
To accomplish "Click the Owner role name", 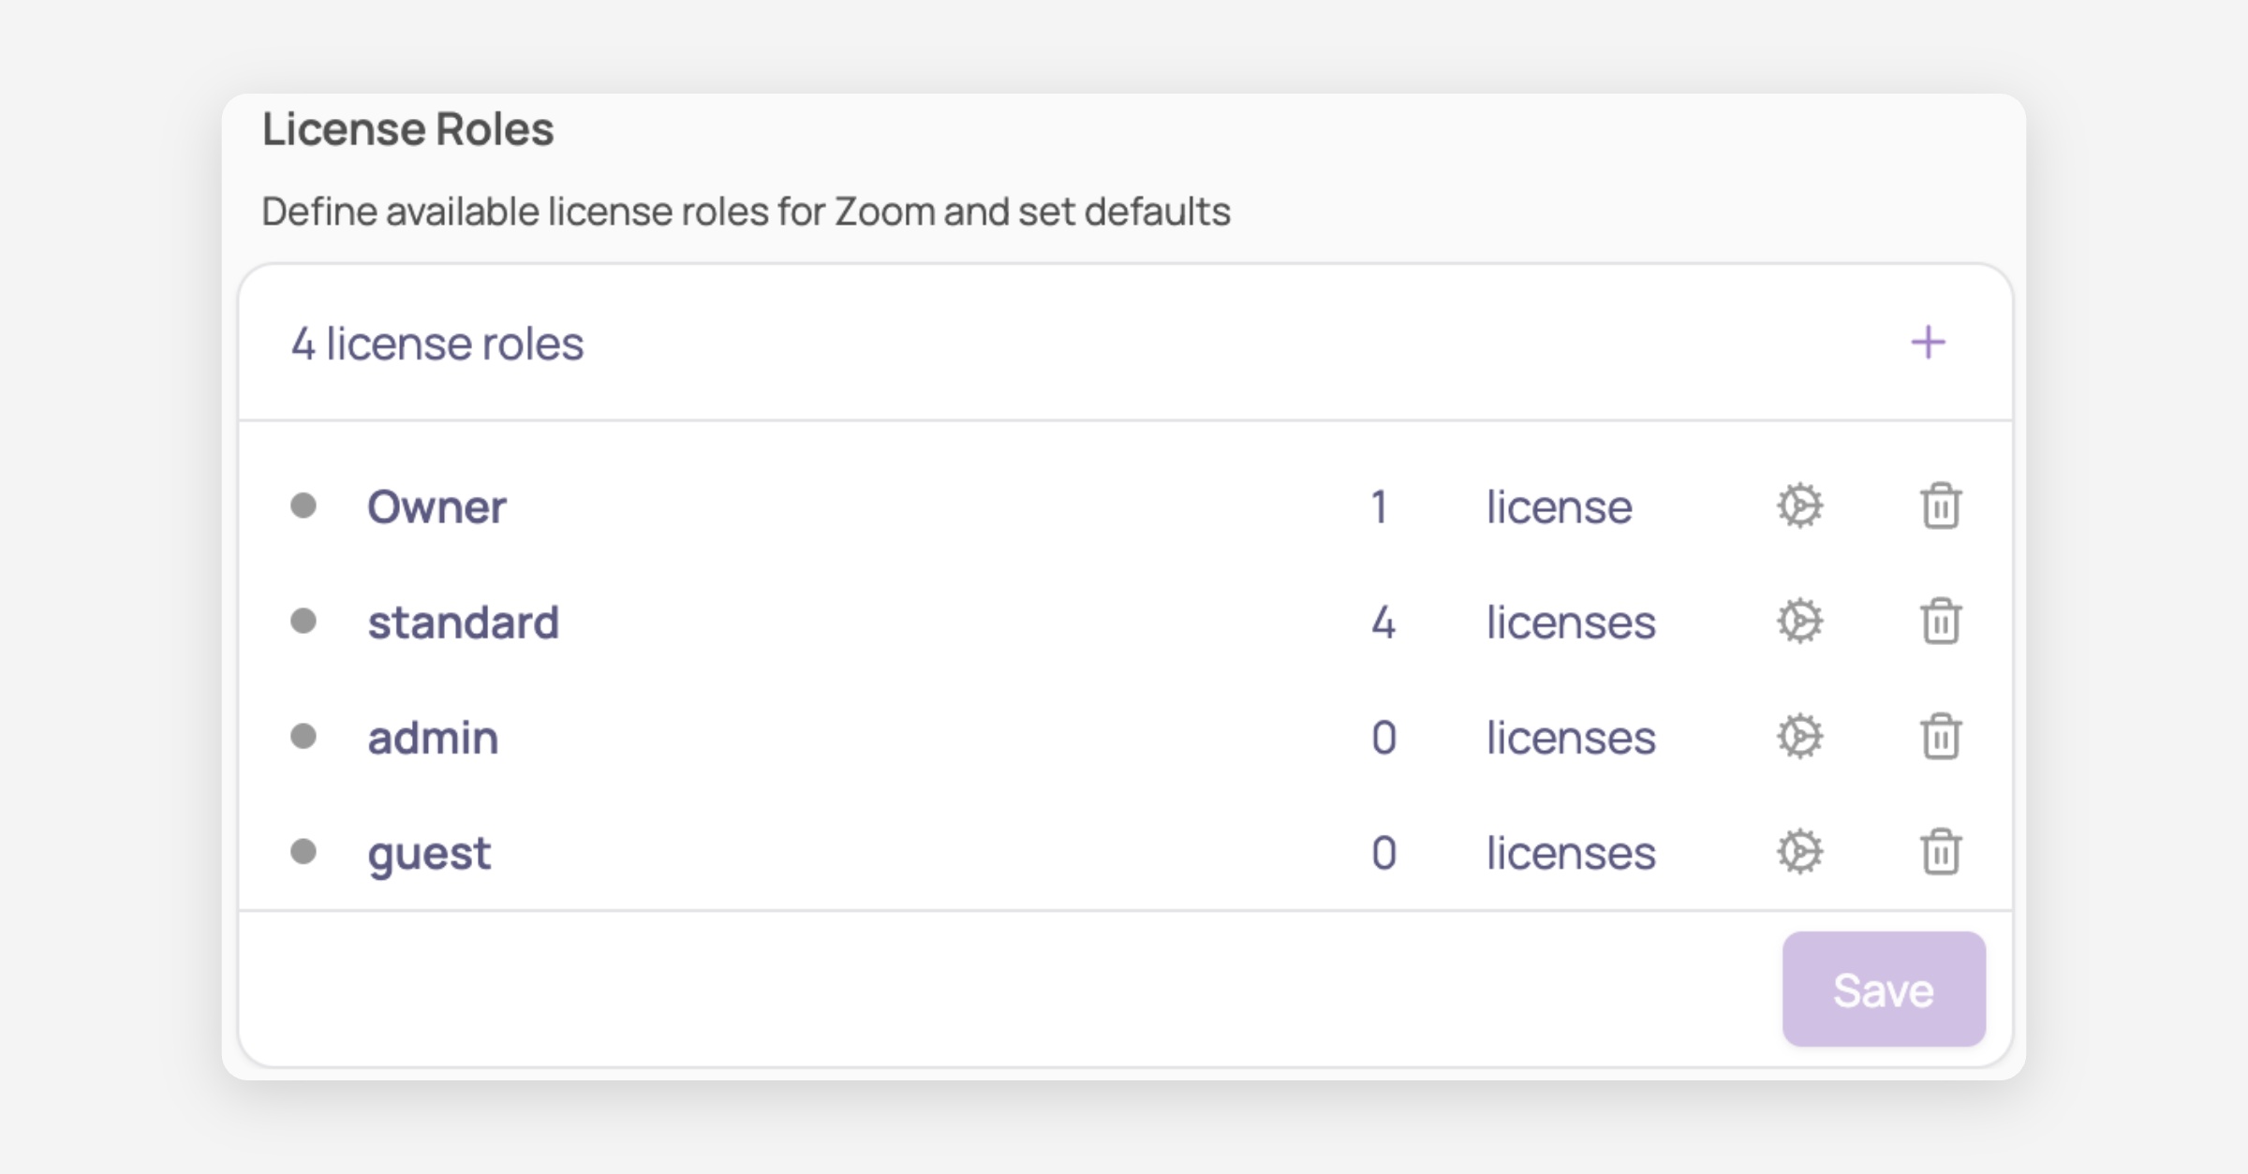I will click(x=436, y=507).
